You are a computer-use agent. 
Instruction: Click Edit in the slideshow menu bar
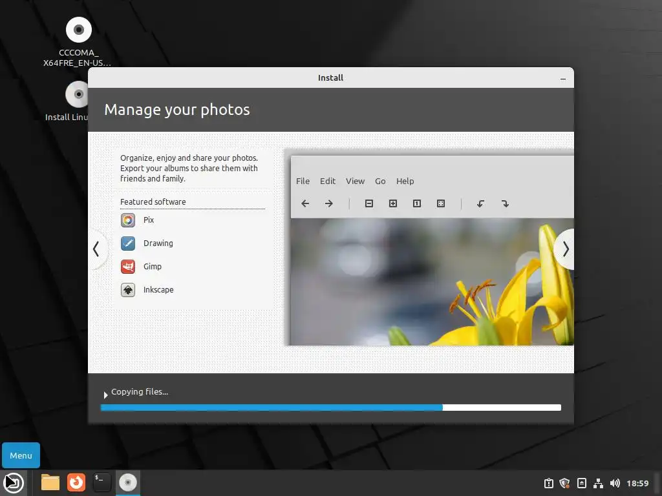click(328, 181)
